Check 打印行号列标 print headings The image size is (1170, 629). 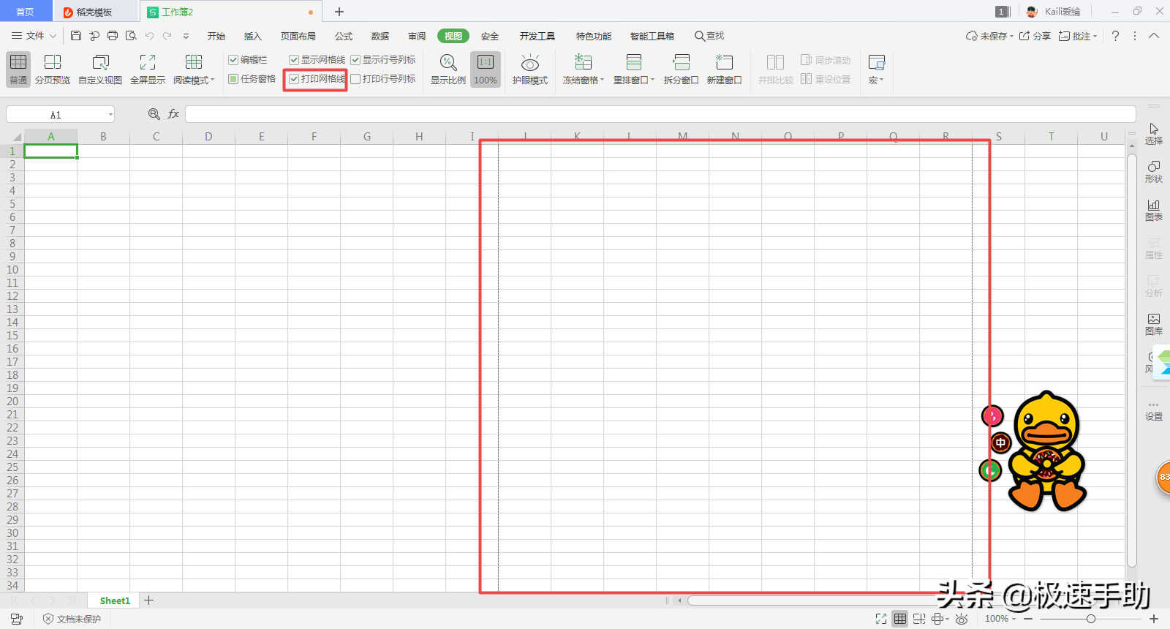click(x=355, y=79)
